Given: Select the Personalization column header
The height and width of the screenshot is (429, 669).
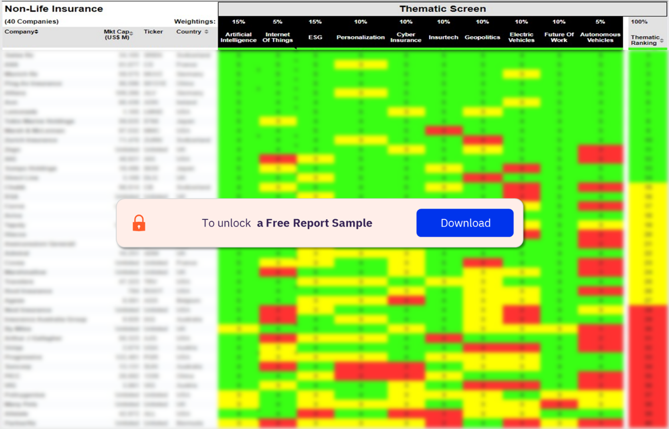Looking at the screenshot, I should [360, 37].
